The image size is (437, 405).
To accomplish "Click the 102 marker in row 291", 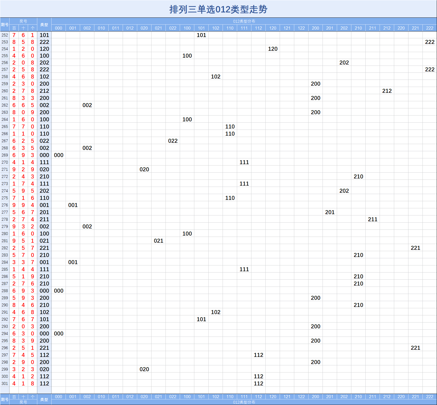I will (x=216, y=312).
